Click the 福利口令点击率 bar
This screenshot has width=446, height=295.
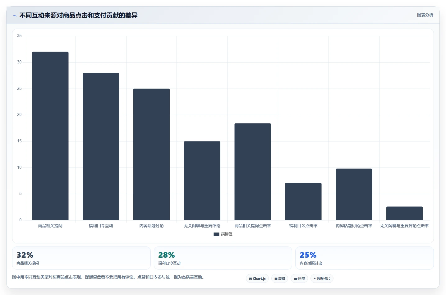[303, 201]
